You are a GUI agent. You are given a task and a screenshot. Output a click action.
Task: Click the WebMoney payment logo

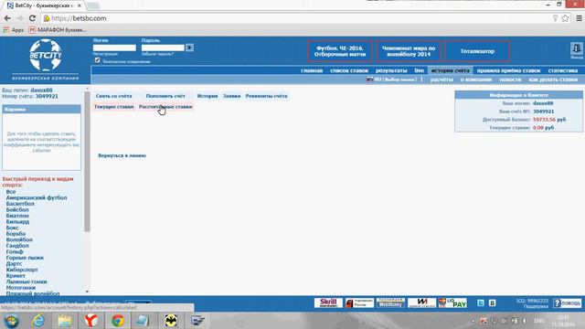pyautogui.click(x=390, y=302)
